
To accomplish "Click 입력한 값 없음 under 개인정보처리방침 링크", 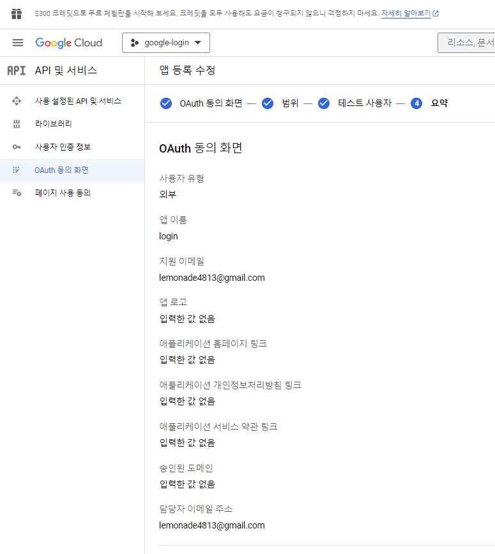I will pos(187,401).
